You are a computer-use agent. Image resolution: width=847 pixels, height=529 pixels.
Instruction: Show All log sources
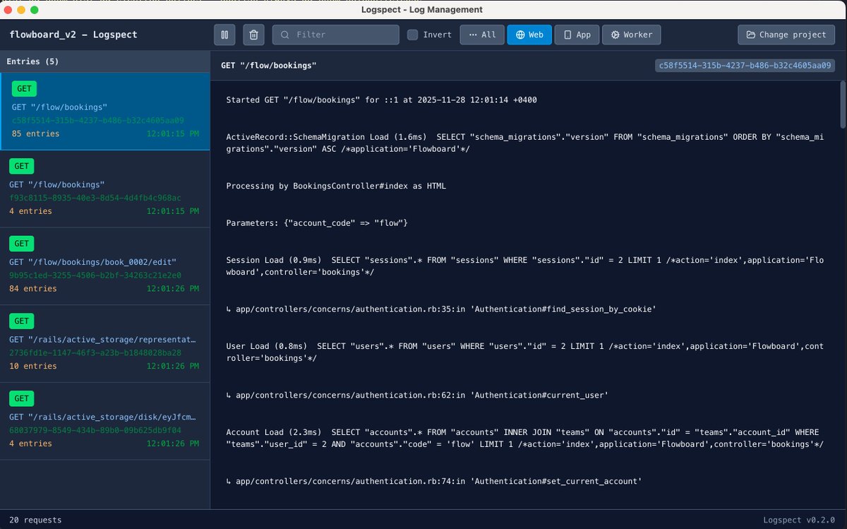pos(482,35)
